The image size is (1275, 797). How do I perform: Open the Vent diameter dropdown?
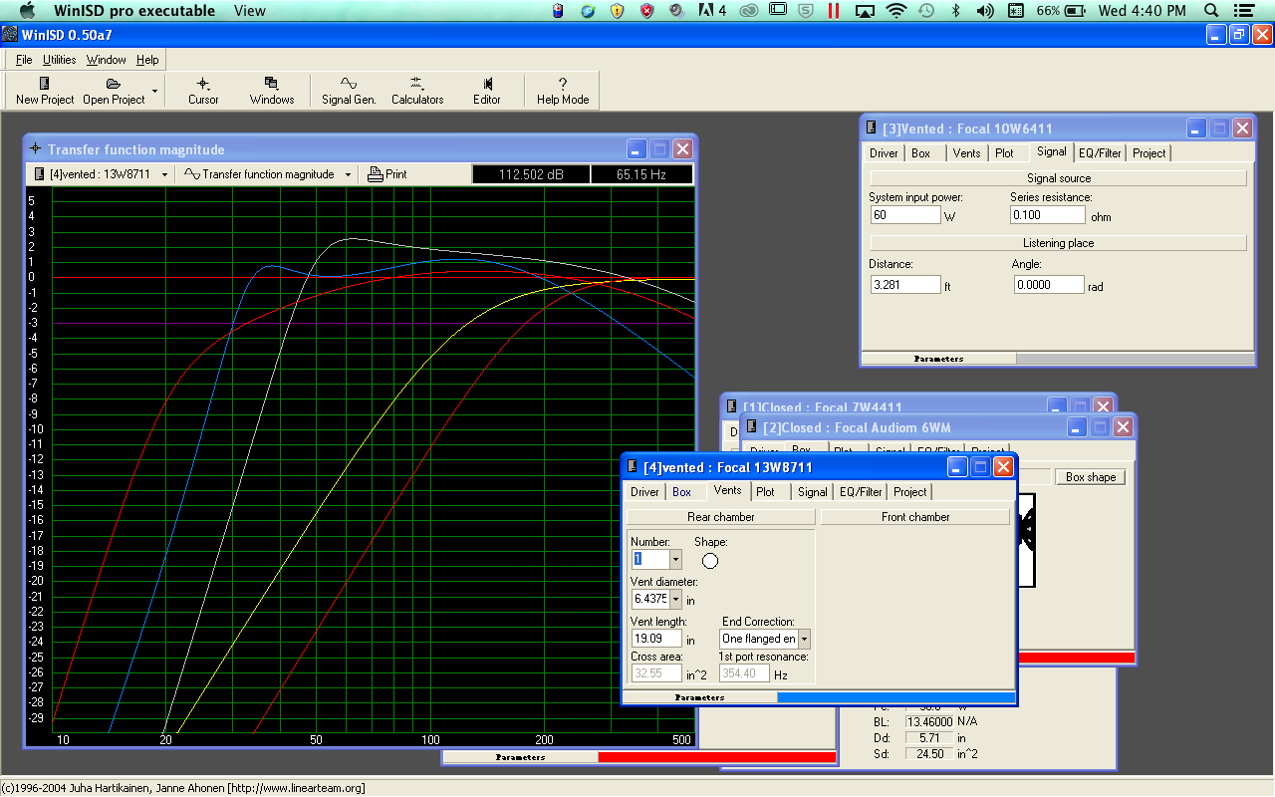click(675, 599)
